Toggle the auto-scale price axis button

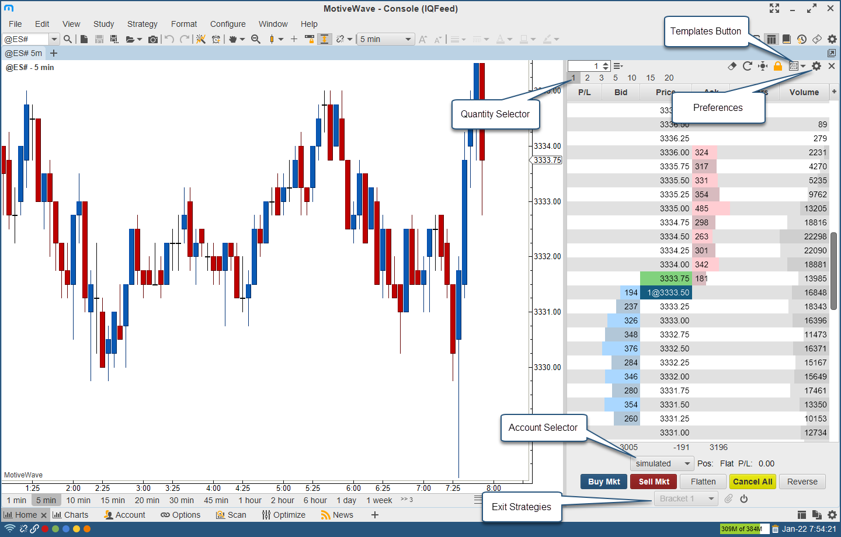pos(324,39)
